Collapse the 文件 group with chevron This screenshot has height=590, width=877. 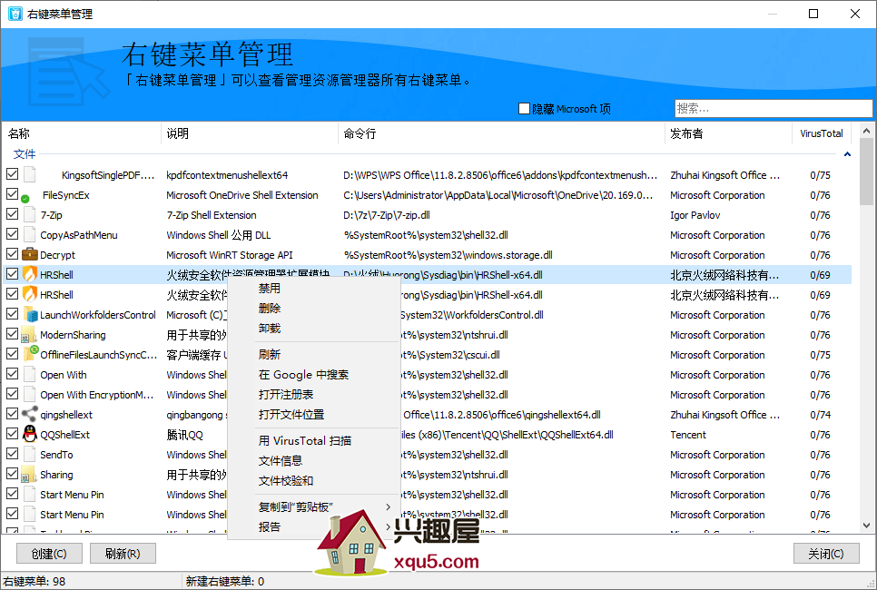847,154
